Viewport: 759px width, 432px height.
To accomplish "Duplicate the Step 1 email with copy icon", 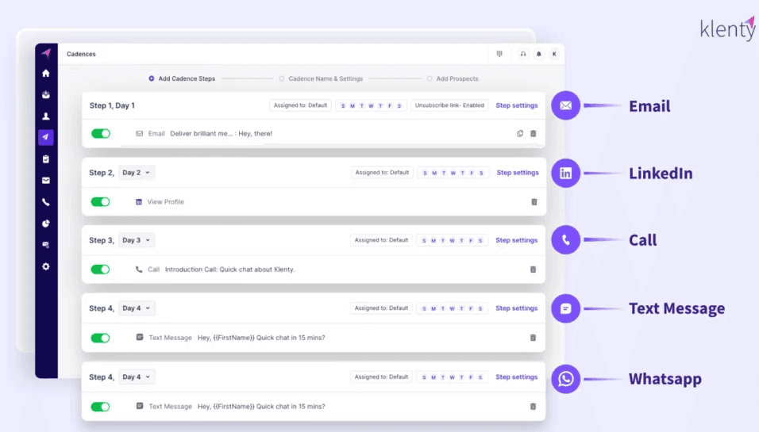I will [520, 133].
